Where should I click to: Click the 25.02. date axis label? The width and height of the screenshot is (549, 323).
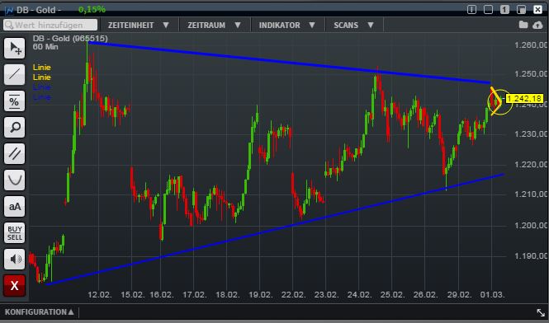click(392, 295)
